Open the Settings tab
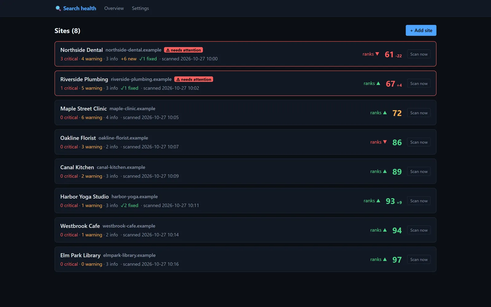The width and height of the screenshot is (491, 307). point(140,8)
